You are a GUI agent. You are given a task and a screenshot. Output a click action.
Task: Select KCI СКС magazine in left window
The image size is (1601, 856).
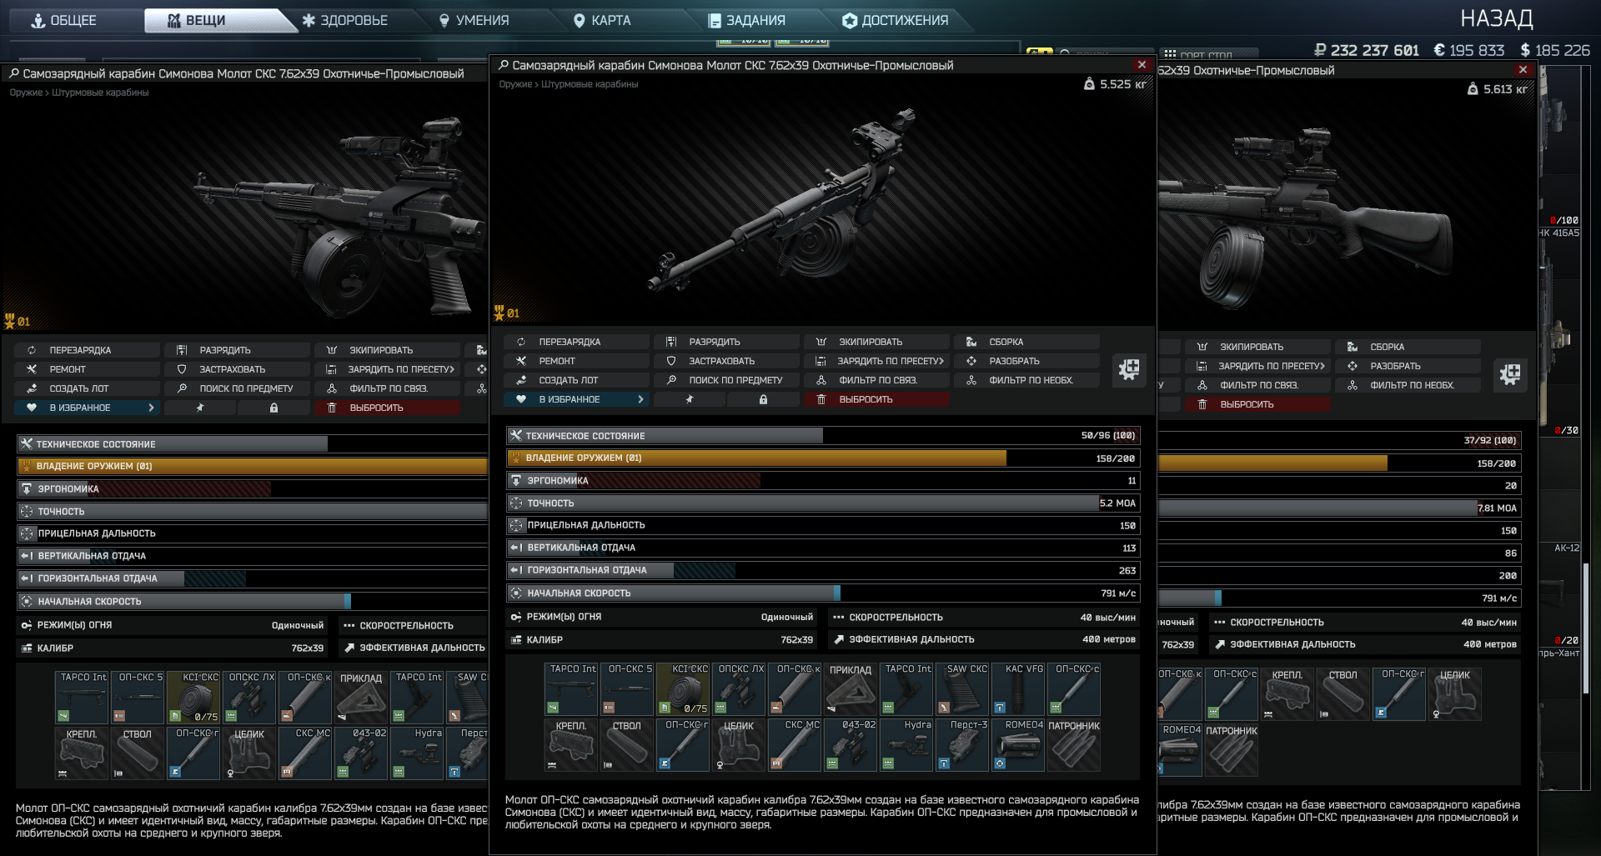point(194,698)
